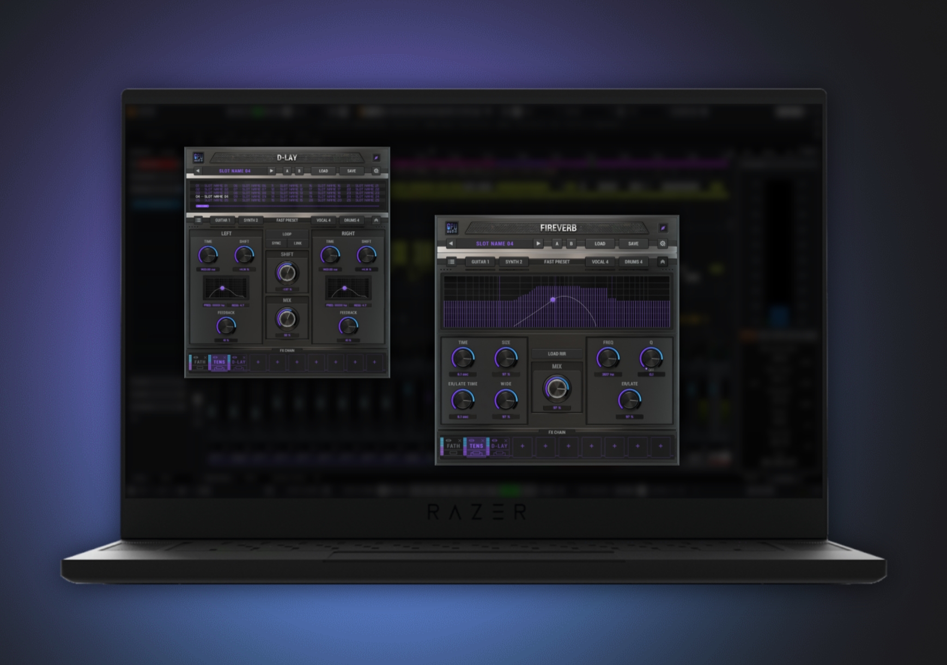Select GUITAR 1 fast preset in FIREVERB
Screen dimensions: 947x665
click(x=480, y=262)
